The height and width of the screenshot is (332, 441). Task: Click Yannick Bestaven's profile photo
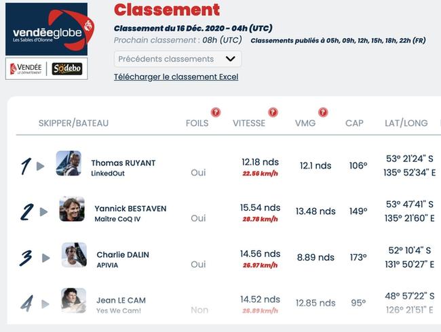pyautogui.click(x=72, y=209)
